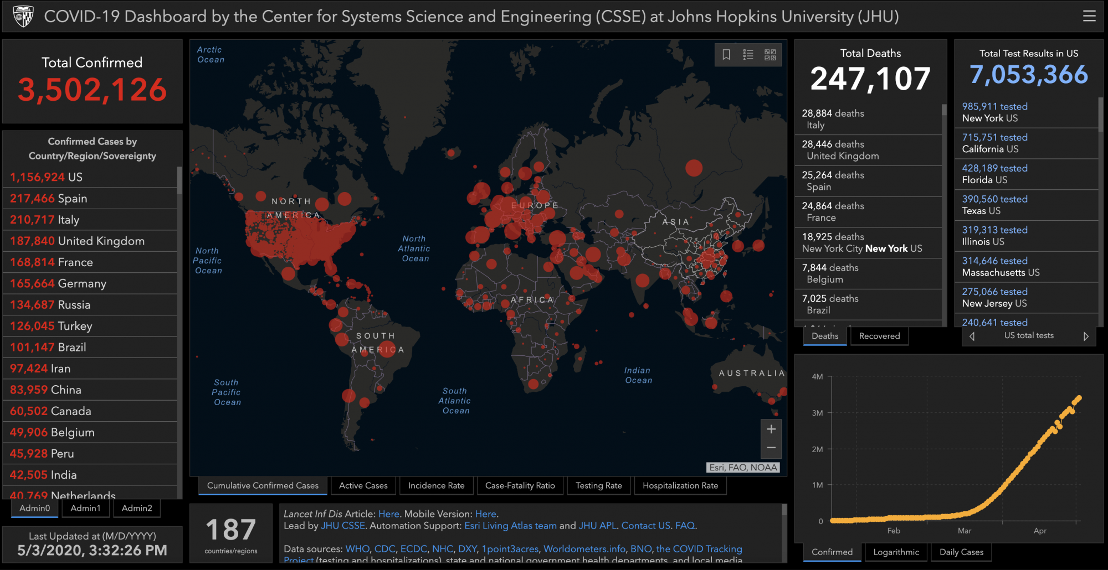This screenshot has width=1108, height=570.
Task: Open the basemap gallery grid icon
Action: (770, 54)
